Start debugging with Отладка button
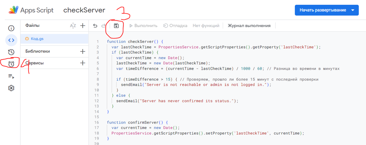366x145 pixels. click(x=175, y=26)
